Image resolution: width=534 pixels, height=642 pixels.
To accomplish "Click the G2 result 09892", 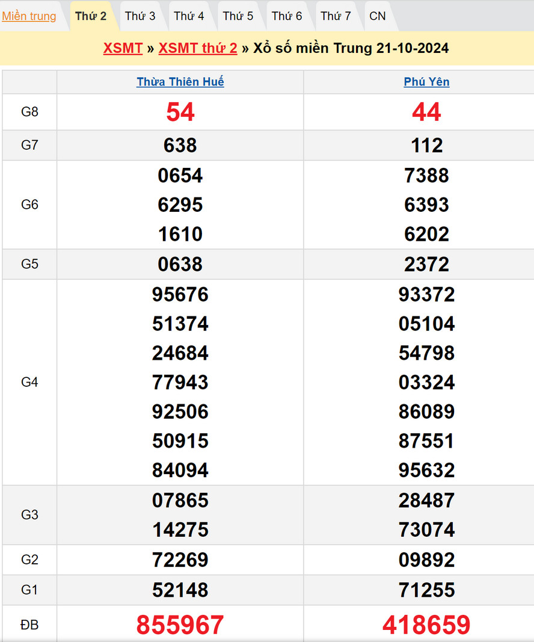I will pos(426,560).
